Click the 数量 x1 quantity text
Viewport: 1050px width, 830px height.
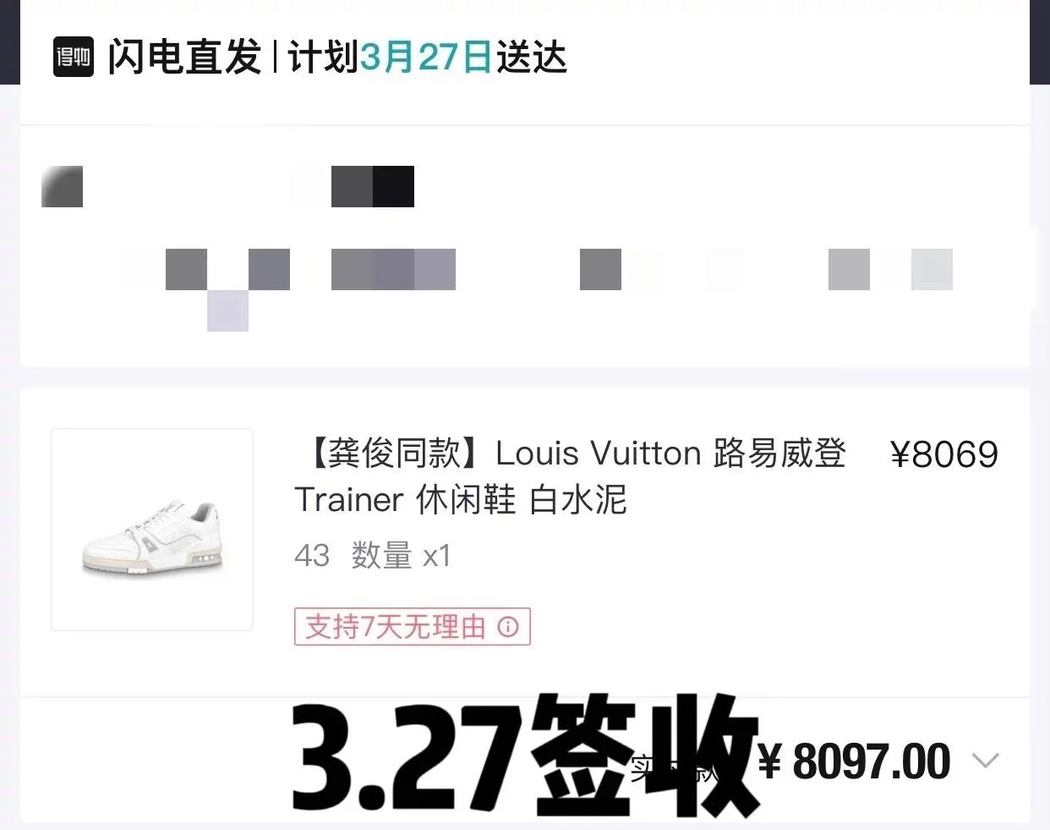point(402,556)
